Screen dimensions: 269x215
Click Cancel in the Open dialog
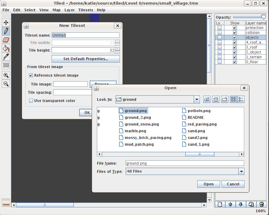(233, 184)
